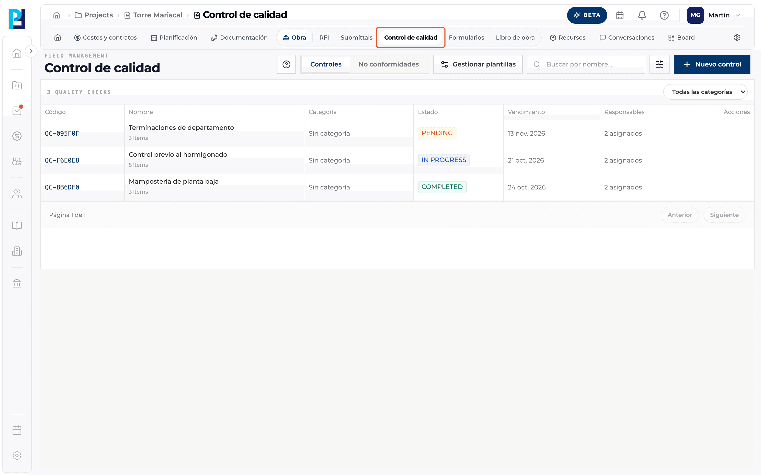The image size is (761, 475).
Task: Click the help icon beside Controles
Action: [x=286, y=64]
